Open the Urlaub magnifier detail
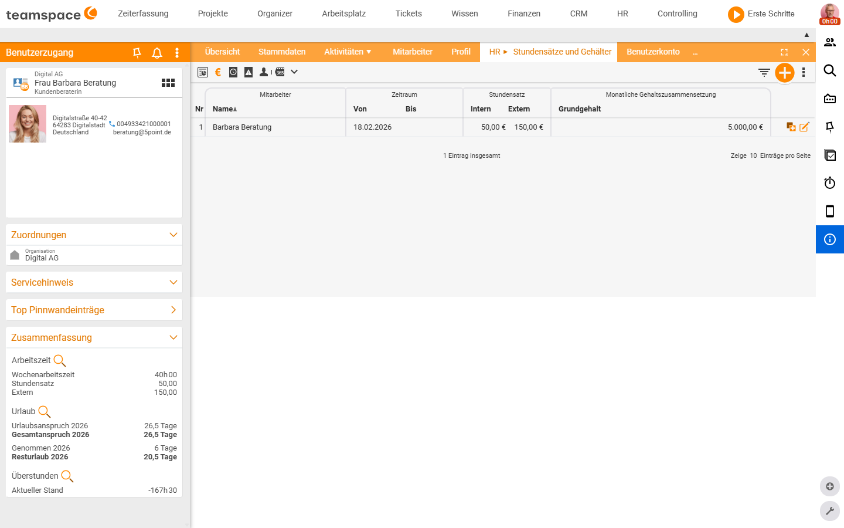Image resolution: width=844 pixels, height=528 pixels. point(45,411)
